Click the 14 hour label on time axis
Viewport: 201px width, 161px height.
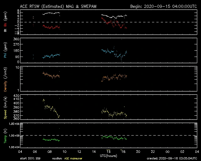94,152
